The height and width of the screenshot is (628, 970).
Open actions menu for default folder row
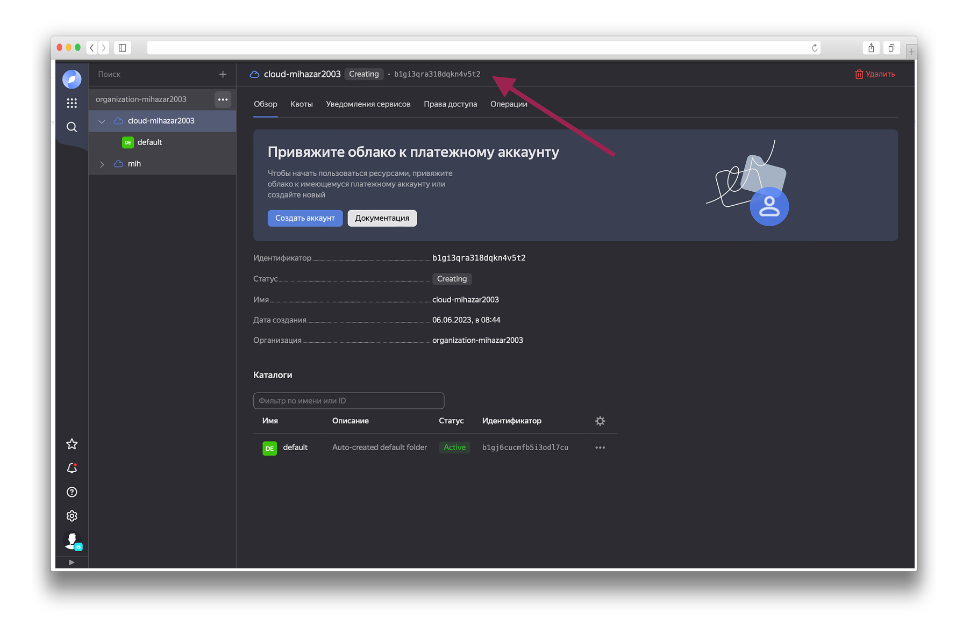[600, 447]
